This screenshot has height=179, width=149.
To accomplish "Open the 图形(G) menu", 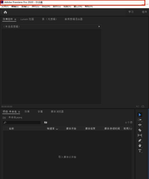I will pyautogui.click(x=57, y=6).
